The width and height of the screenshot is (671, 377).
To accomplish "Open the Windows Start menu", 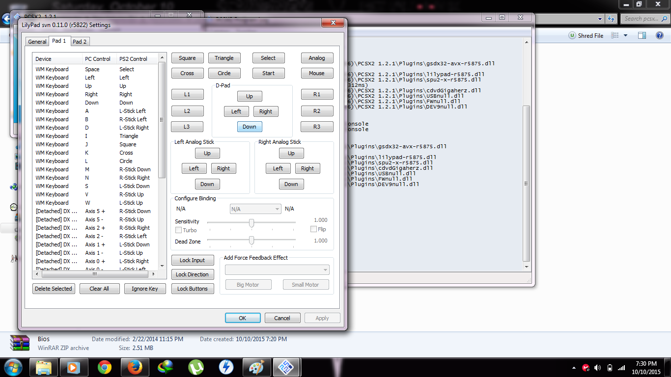I will [x=13, y=367].
